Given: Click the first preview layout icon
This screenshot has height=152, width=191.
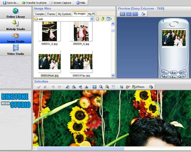Looking at the screenshot, I should [123, 14].
